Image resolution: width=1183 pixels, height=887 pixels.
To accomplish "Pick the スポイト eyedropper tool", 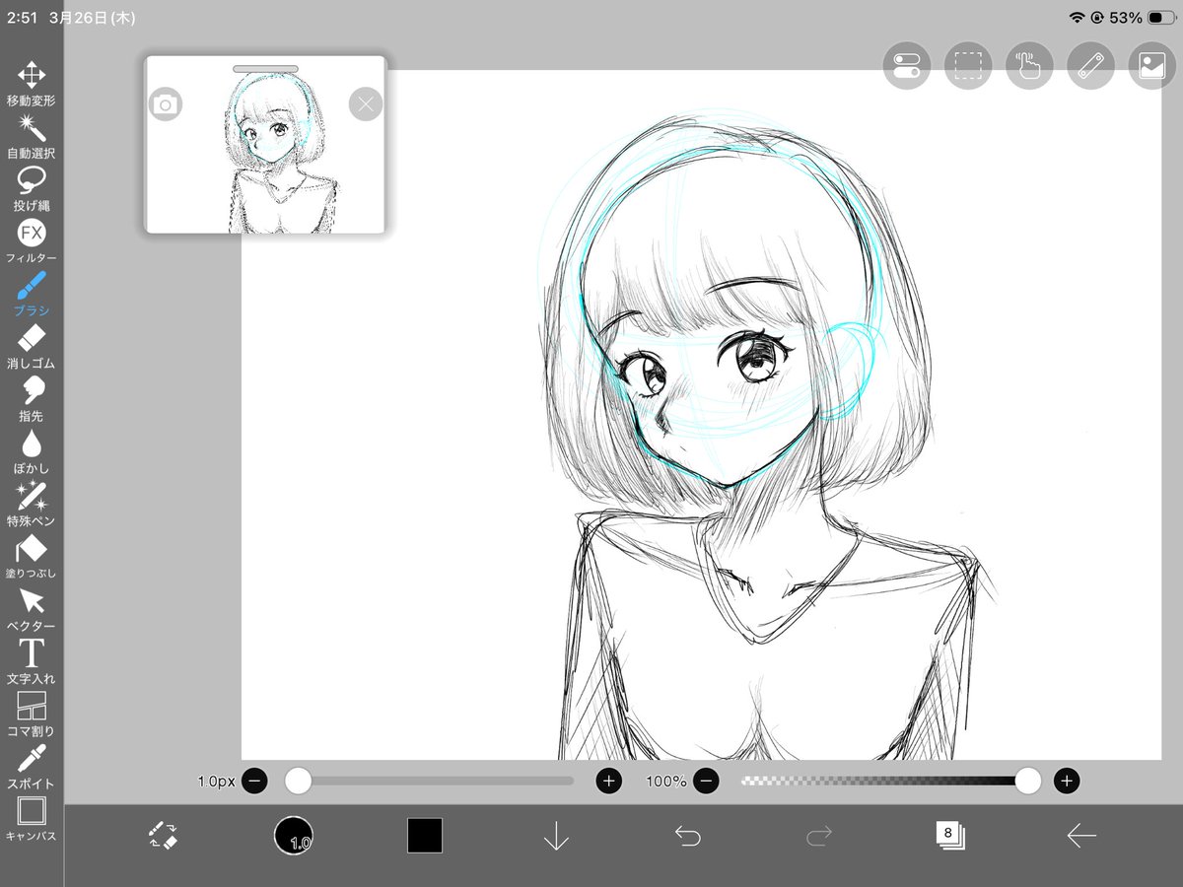I will point(32,767).
